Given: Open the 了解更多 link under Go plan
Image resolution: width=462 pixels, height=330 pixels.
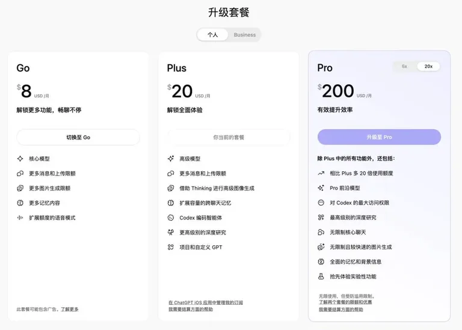Looking at the screenshot, I should [70, 310].
